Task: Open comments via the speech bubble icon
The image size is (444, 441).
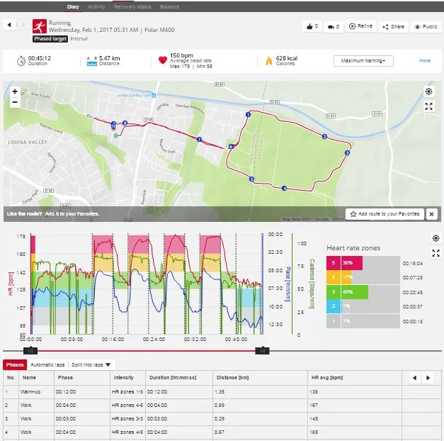Action: click(x=331, y=26)
